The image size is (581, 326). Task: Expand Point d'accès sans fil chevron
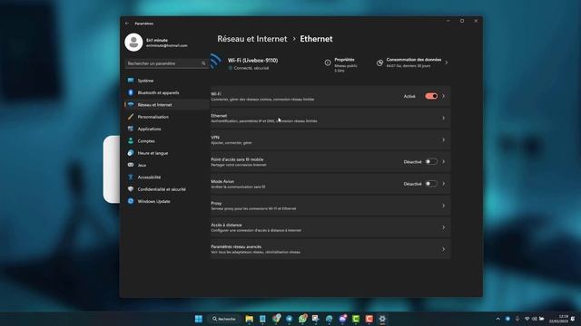tap(444, 161)
